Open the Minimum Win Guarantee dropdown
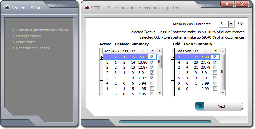The width and height of the screenshot is (255, 129). (x=231, y=24)
